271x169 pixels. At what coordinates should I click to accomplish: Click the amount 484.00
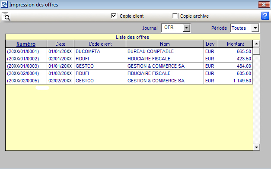244,66
